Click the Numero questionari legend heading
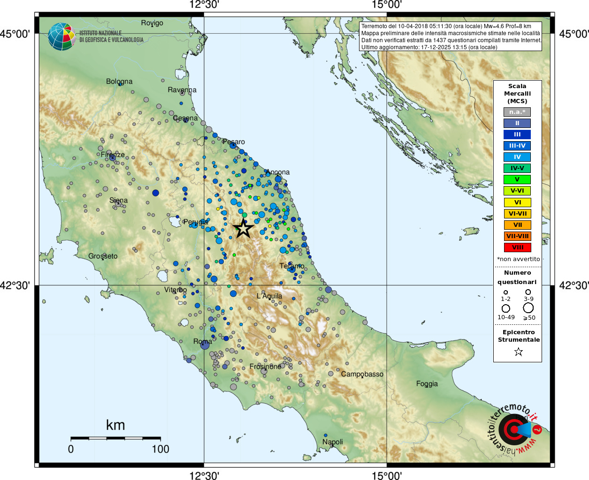Screen dimensions: 589x480 [x=517, y=277]
